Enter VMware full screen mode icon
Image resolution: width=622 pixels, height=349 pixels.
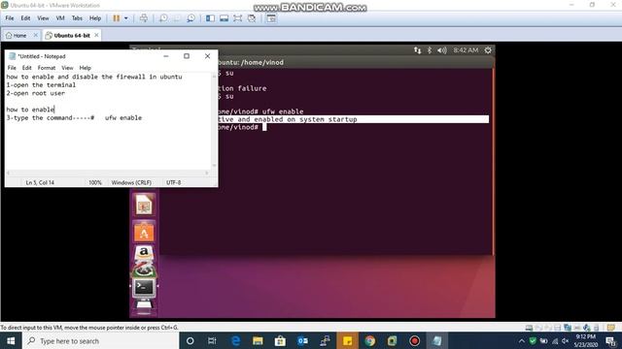[x=237, y=18]
